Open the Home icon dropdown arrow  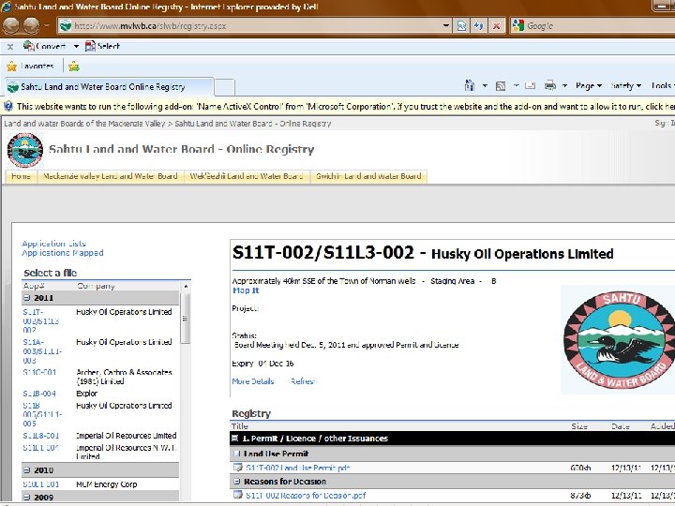click(485, 85)
